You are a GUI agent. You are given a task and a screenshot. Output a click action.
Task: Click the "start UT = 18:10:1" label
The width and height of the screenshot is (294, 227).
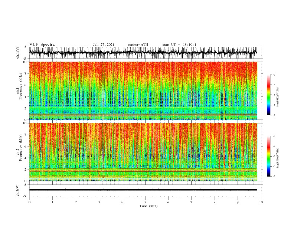179,45
